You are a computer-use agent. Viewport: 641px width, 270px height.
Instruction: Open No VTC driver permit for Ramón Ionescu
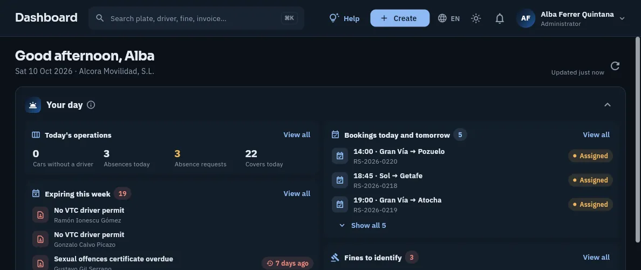[x=173, y=215]
